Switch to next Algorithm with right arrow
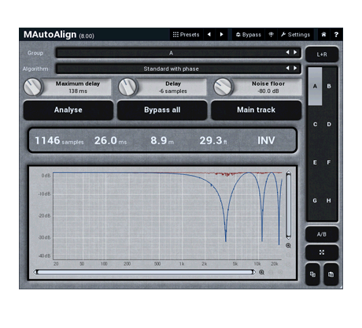Image resolution: width=362 pixels, height=328 pixels. coord(295,69)
